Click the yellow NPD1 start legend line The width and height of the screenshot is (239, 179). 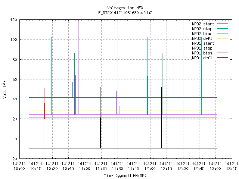222,43
